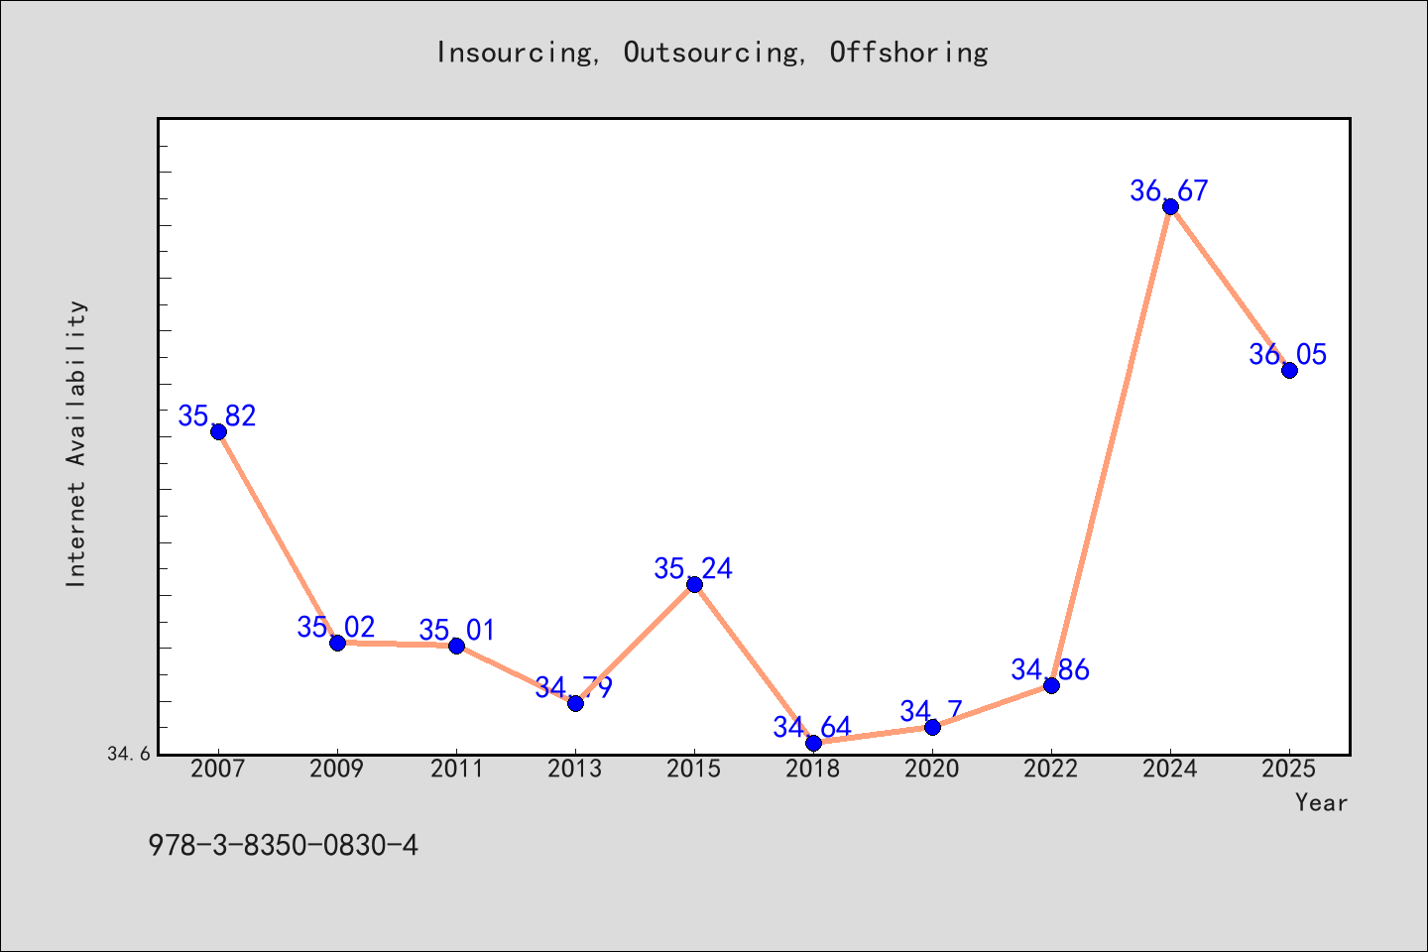
Task: Click the 34.7 data point for 2020
Action: 932,727
